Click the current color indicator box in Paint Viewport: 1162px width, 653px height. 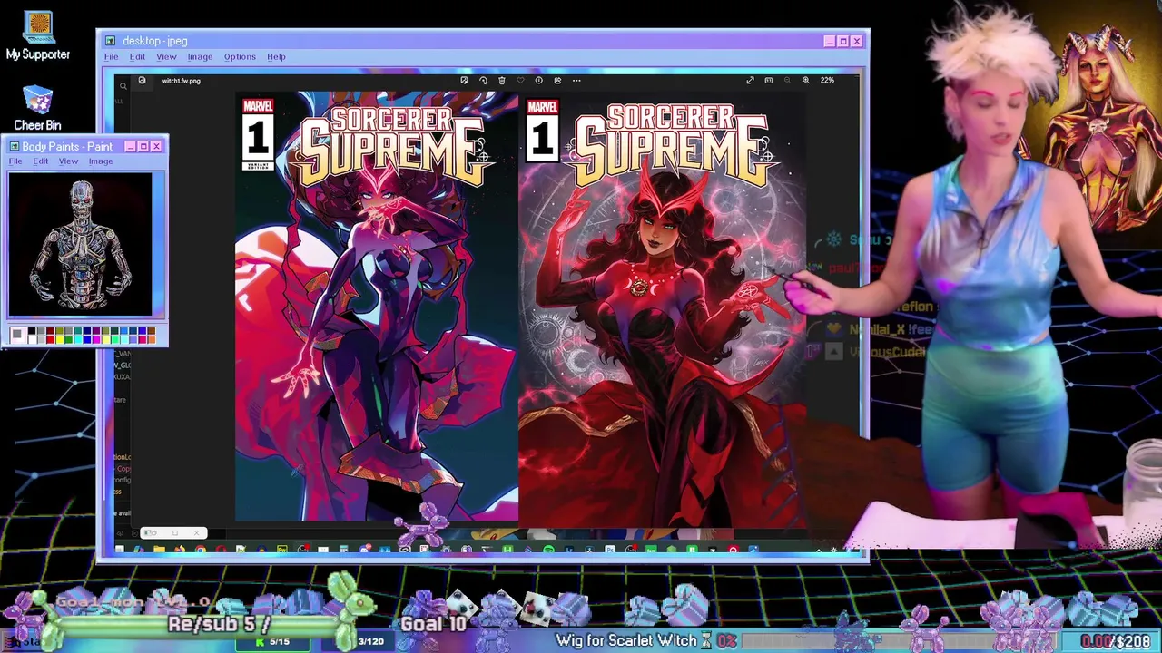pyautogui.click(x=19, y=336)
